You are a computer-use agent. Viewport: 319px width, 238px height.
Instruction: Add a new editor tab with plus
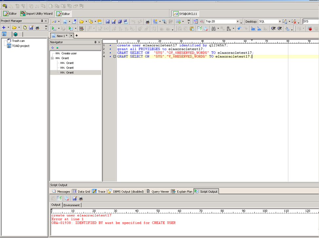coord(77,36)
